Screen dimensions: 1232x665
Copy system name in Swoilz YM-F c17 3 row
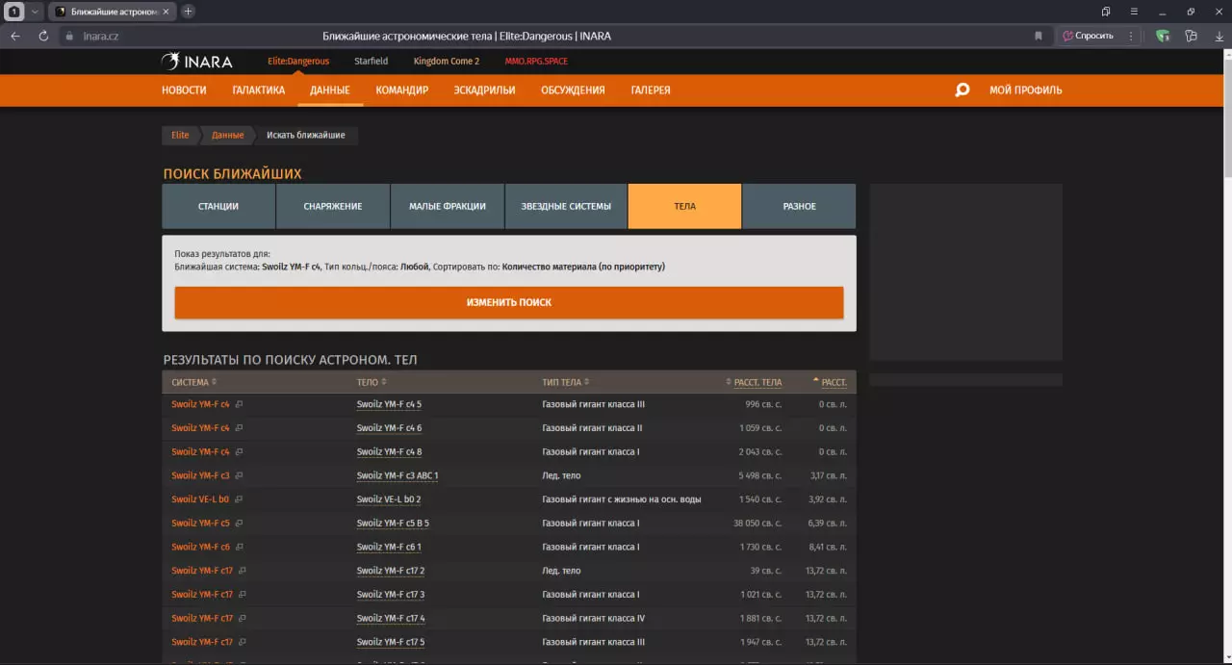243,594
